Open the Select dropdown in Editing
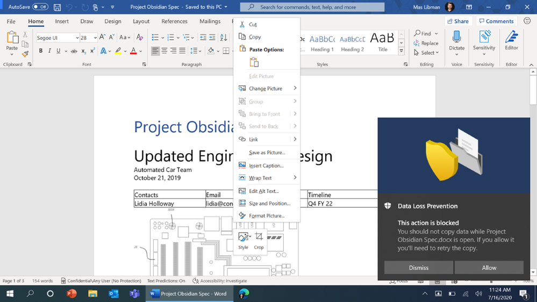This screenshot has height=302, width=537. pos(426,53)
